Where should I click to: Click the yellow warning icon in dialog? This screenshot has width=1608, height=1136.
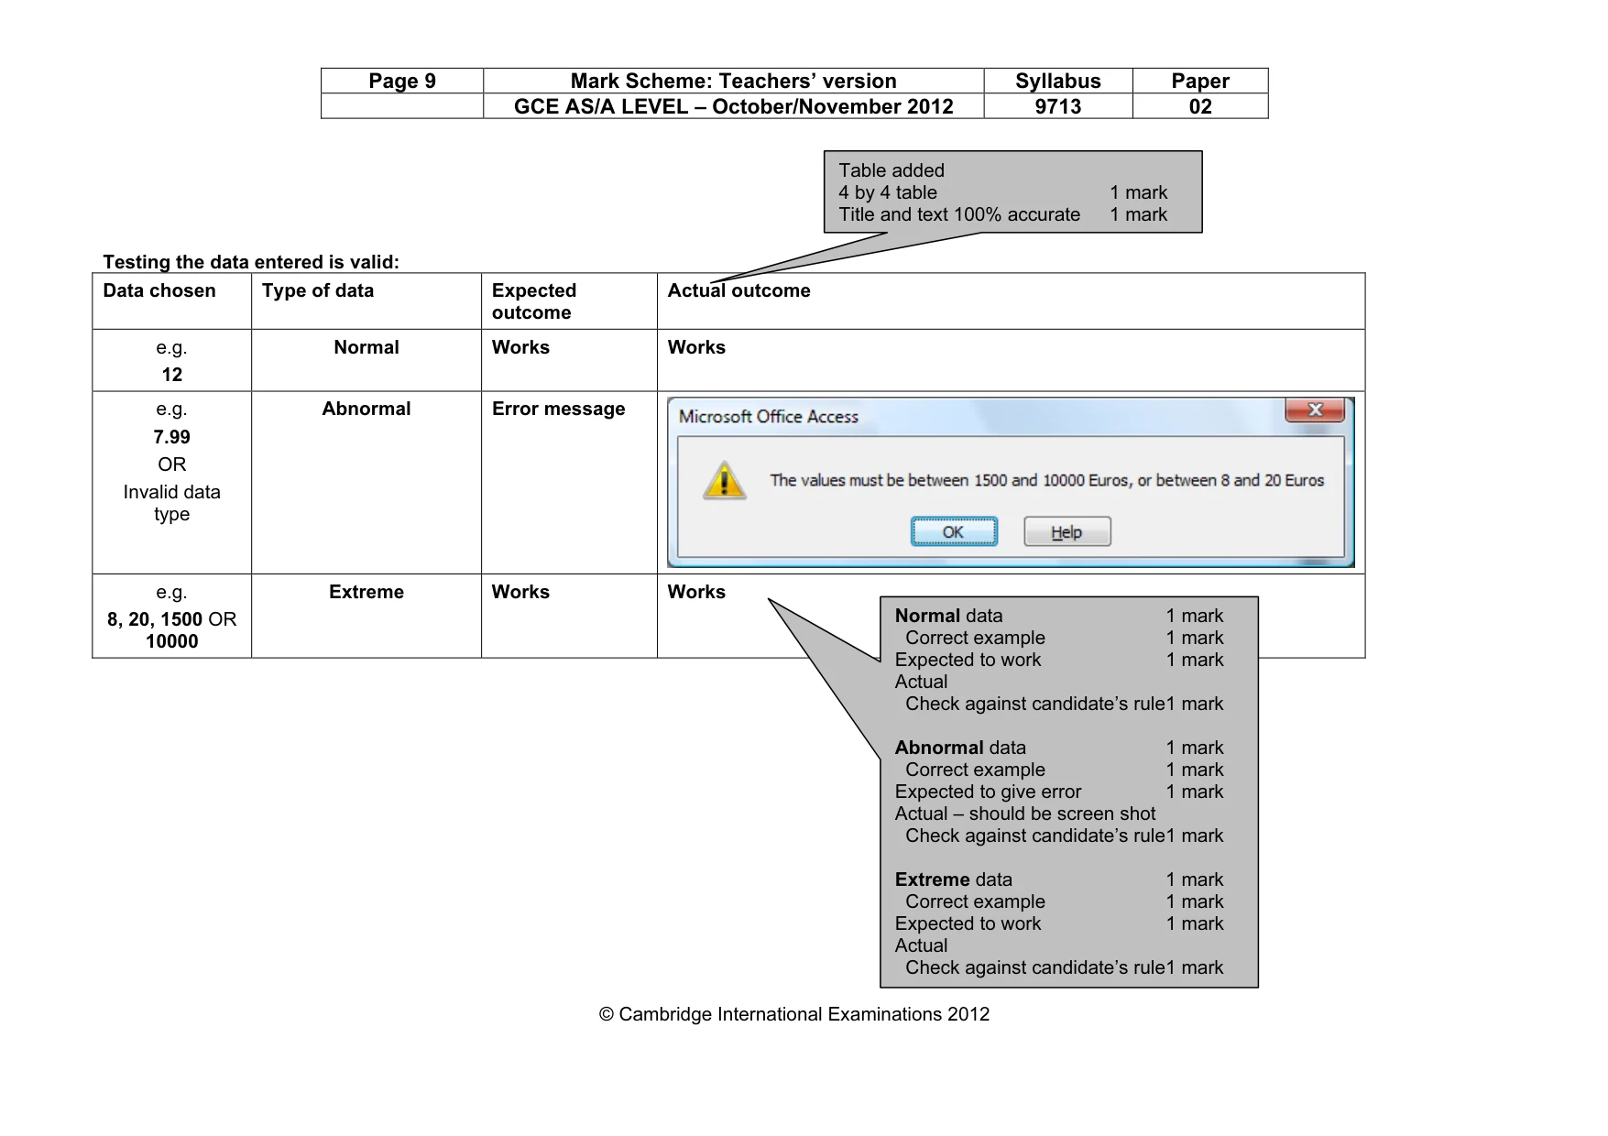pyautogui.click(x=725, y=480)
